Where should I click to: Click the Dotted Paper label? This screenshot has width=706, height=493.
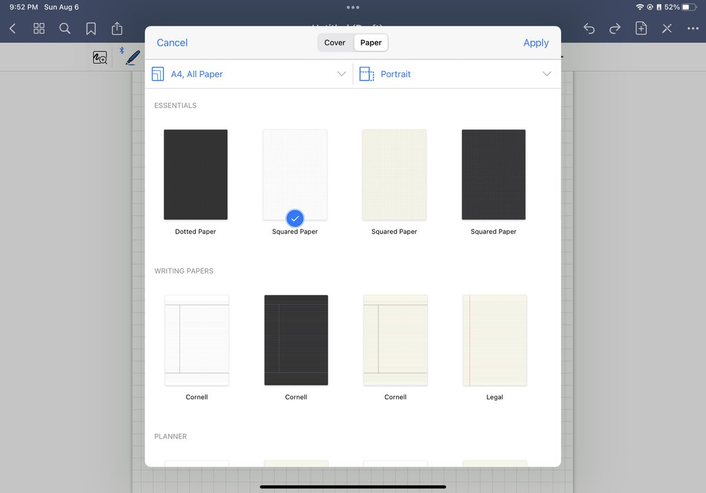pos(195,232)
